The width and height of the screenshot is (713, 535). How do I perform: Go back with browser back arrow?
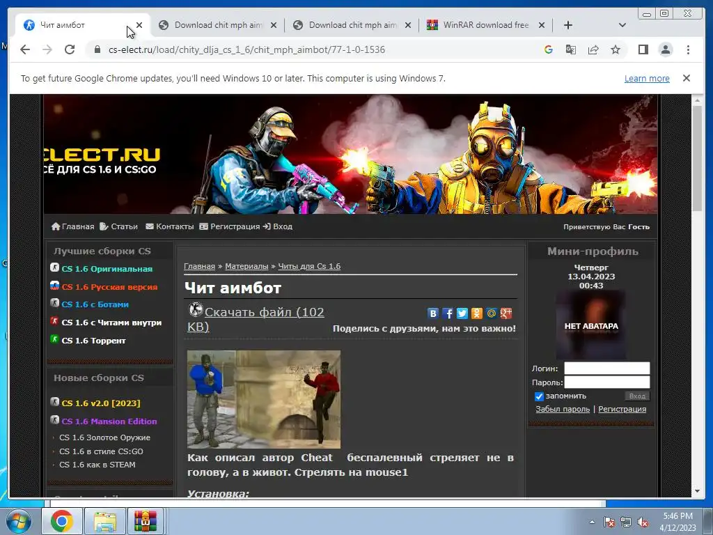tap(25, 49)
